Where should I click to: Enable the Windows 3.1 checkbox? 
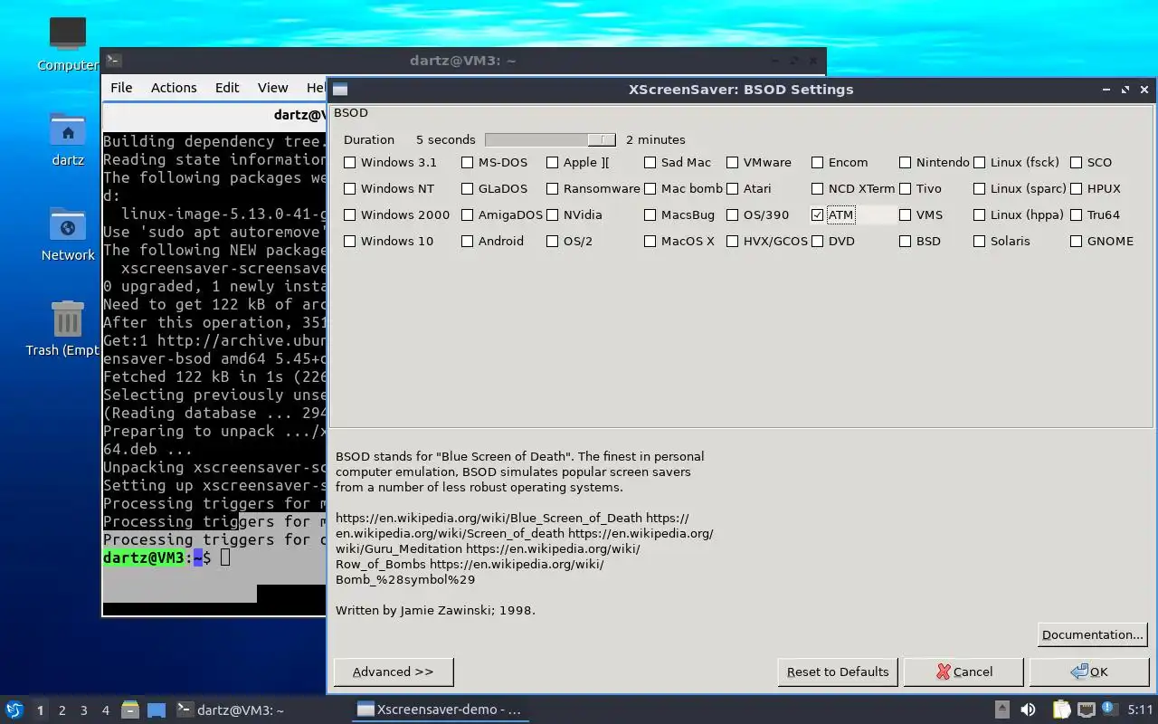[349, 163]
